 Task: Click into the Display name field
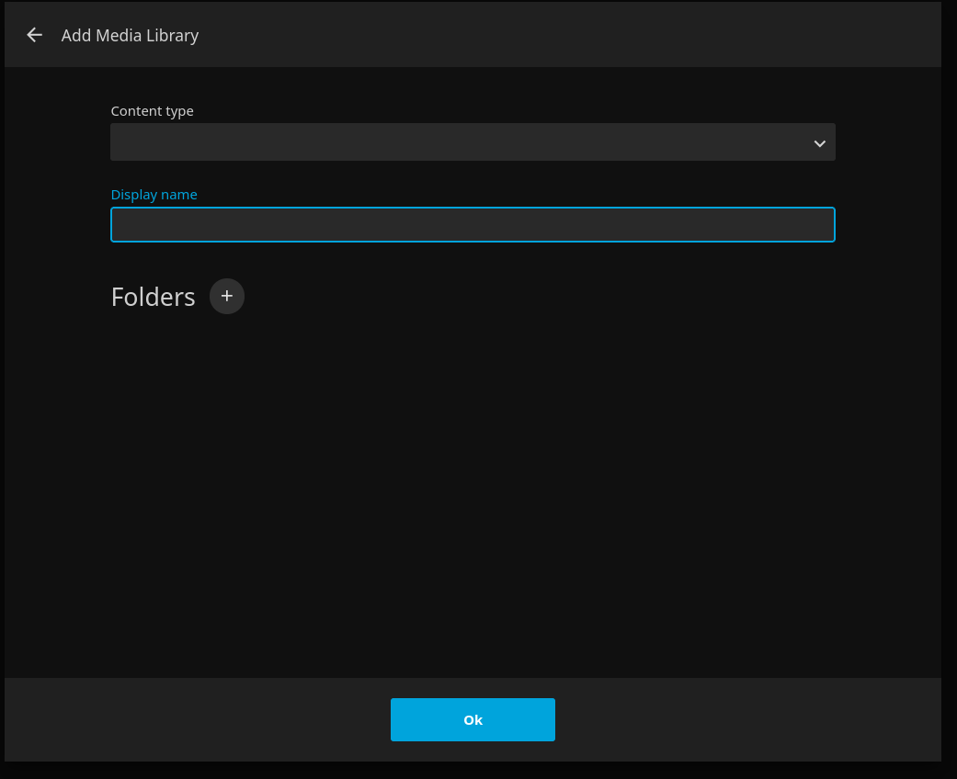(473, 224)
